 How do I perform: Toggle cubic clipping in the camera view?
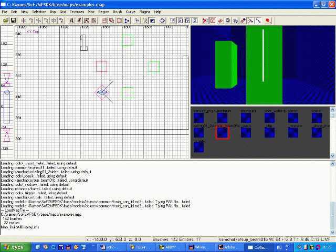tap(152, 20)
